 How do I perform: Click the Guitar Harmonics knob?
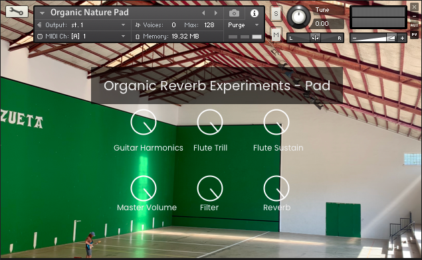click(144, 122)
